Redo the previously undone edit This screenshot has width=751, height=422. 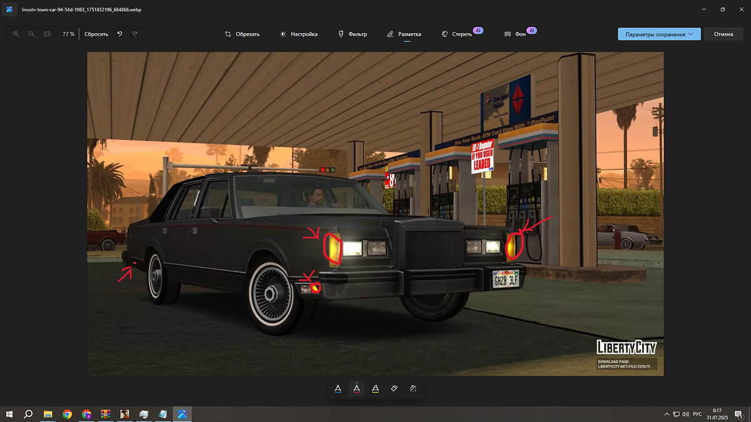click(135, 34)
